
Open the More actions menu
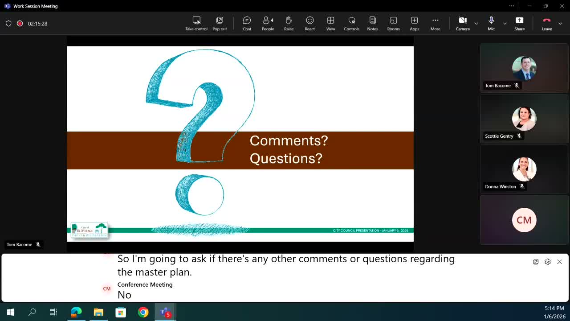435,24
